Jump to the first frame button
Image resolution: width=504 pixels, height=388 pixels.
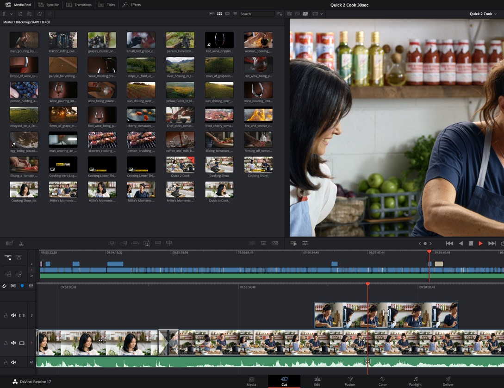point(449,244)
